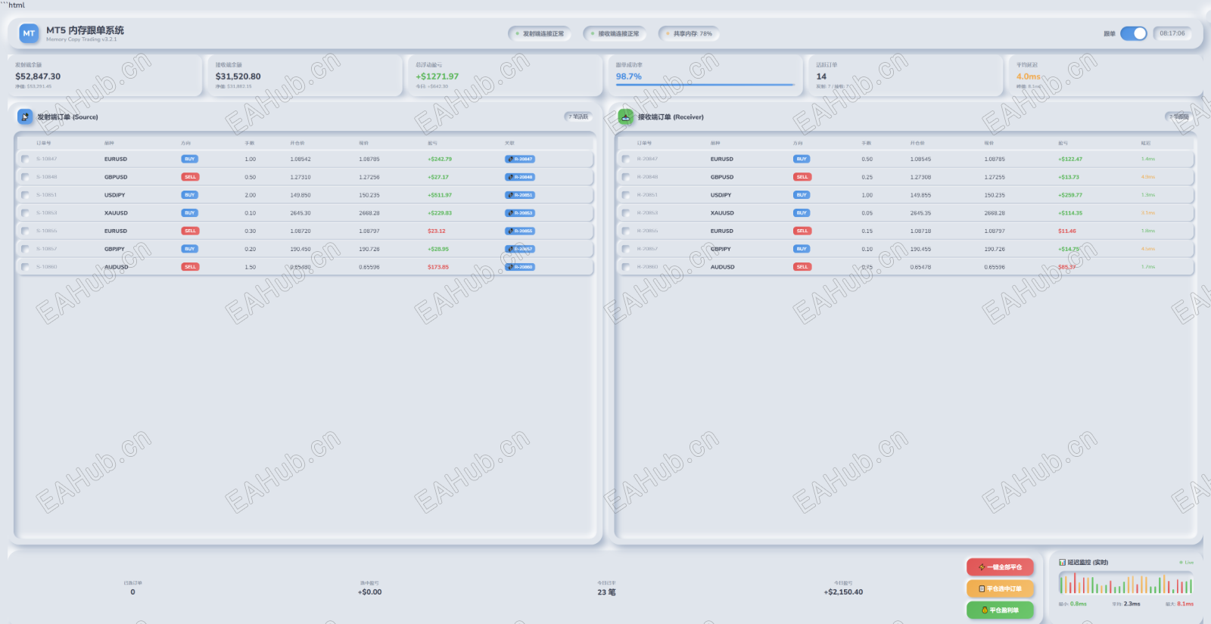Click the latency monitor chart icon

[1063, 562]
